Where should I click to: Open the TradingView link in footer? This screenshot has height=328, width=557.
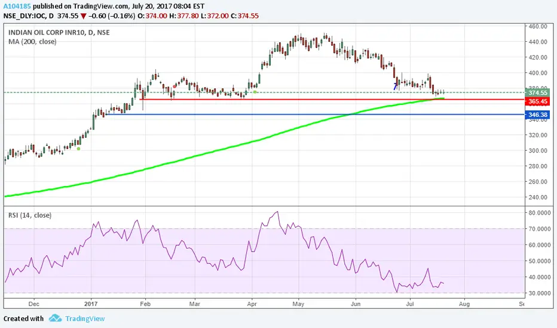click(85, 318)
